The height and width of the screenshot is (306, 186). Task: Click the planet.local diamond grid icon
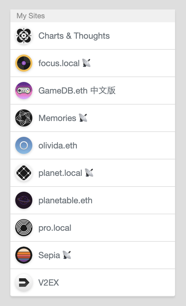click(24, 173)
